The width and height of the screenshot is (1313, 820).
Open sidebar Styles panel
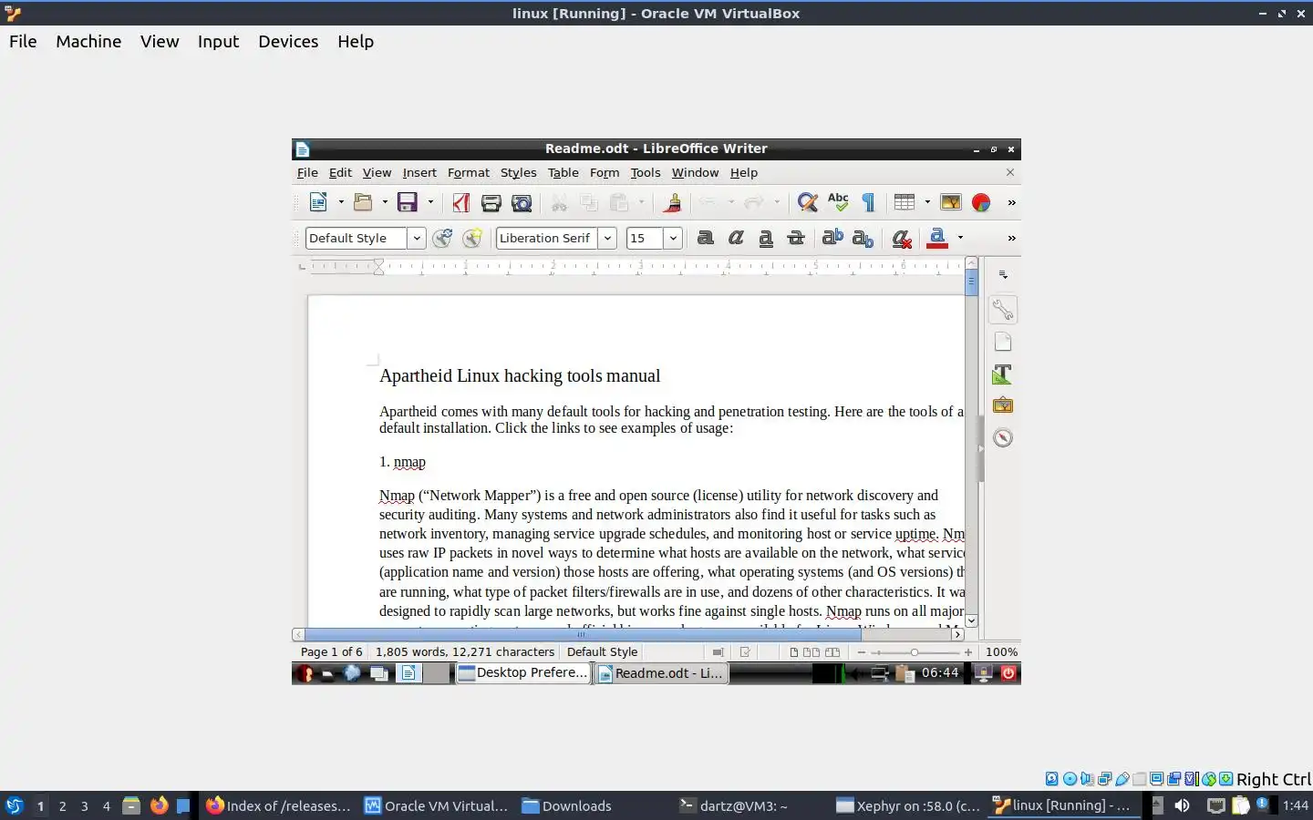(1003, 374)
